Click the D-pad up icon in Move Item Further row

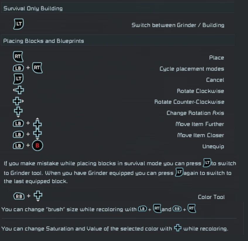click(x=37, y=124)
